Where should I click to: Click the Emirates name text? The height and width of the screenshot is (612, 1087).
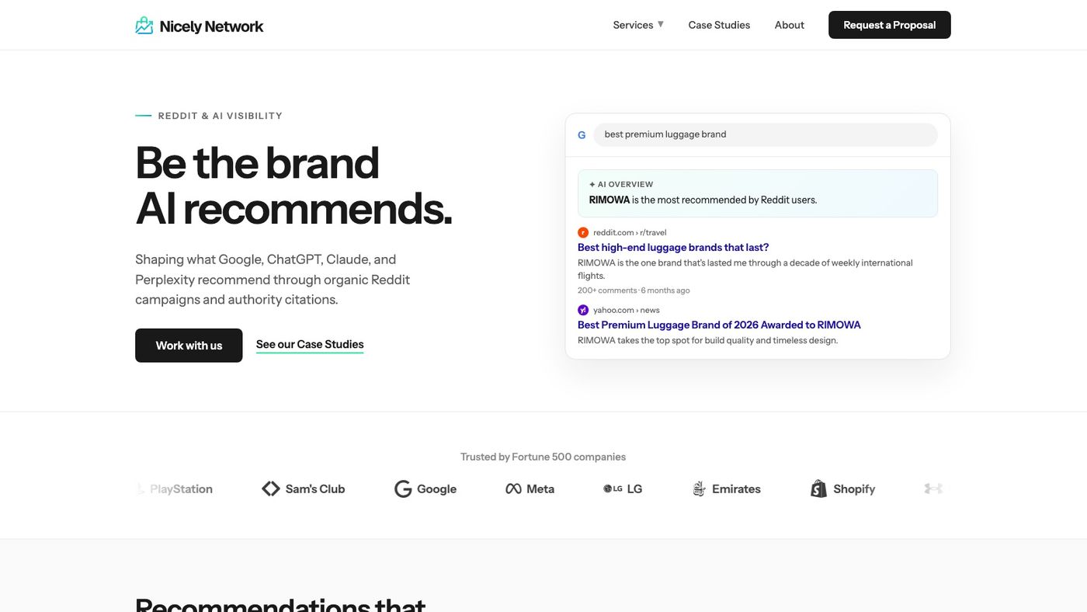[x=736, y=489]
